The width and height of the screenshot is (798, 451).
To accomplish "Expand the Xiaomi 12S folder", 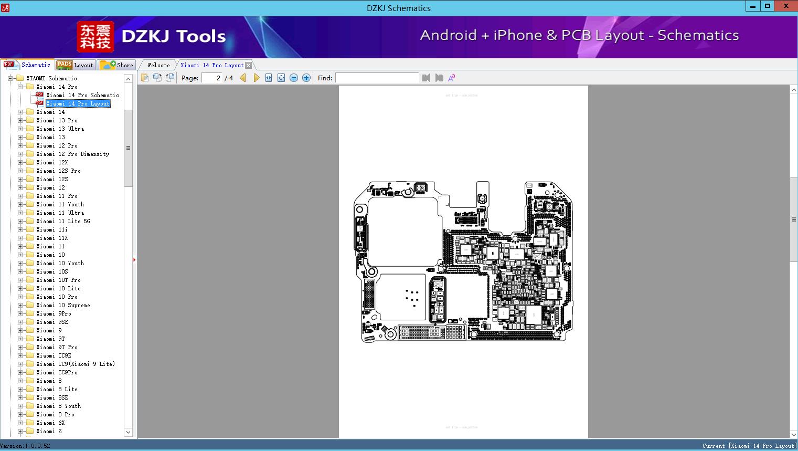I will point(20,179).
